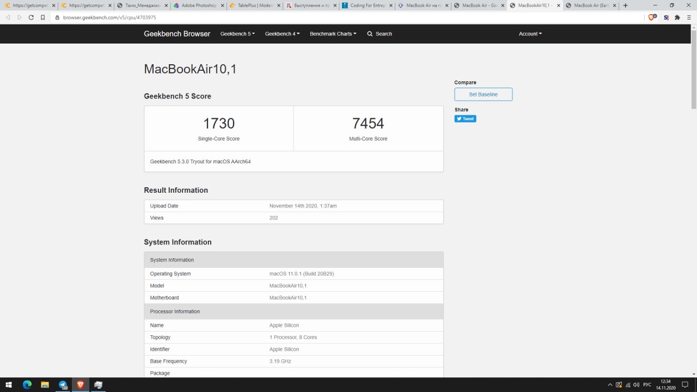Select the Name row value Apple Silicon
697x392 pixels.
[x=284, y=326]
